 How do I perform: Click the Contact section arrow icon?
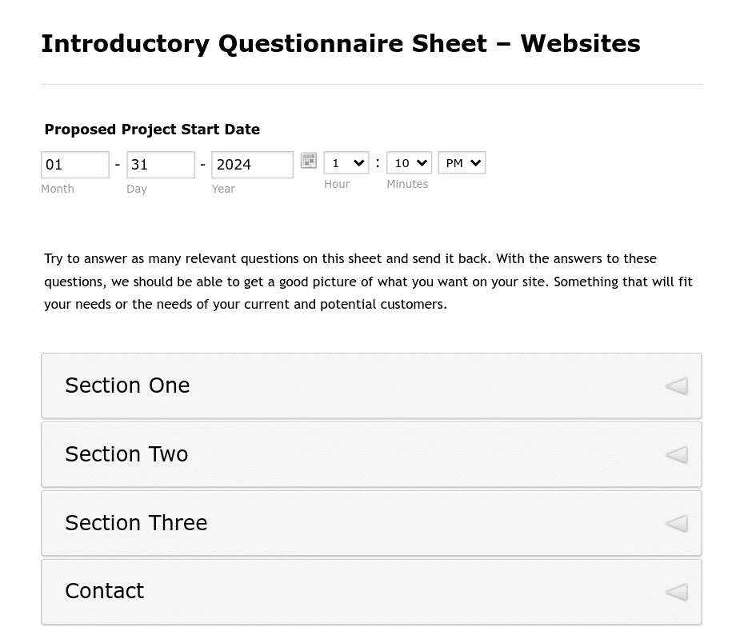[677, 592]
